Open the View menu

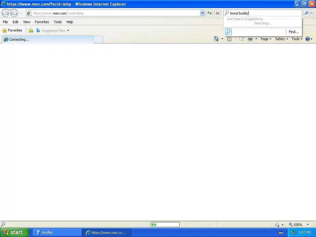click(27, 22)
